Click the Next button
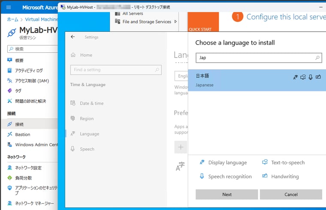The image size is (326, 210). click(x=226, y=195)
